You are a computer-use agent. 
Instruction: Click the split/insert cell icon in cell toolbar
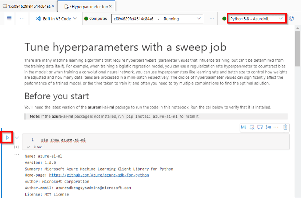coord(268,127)
